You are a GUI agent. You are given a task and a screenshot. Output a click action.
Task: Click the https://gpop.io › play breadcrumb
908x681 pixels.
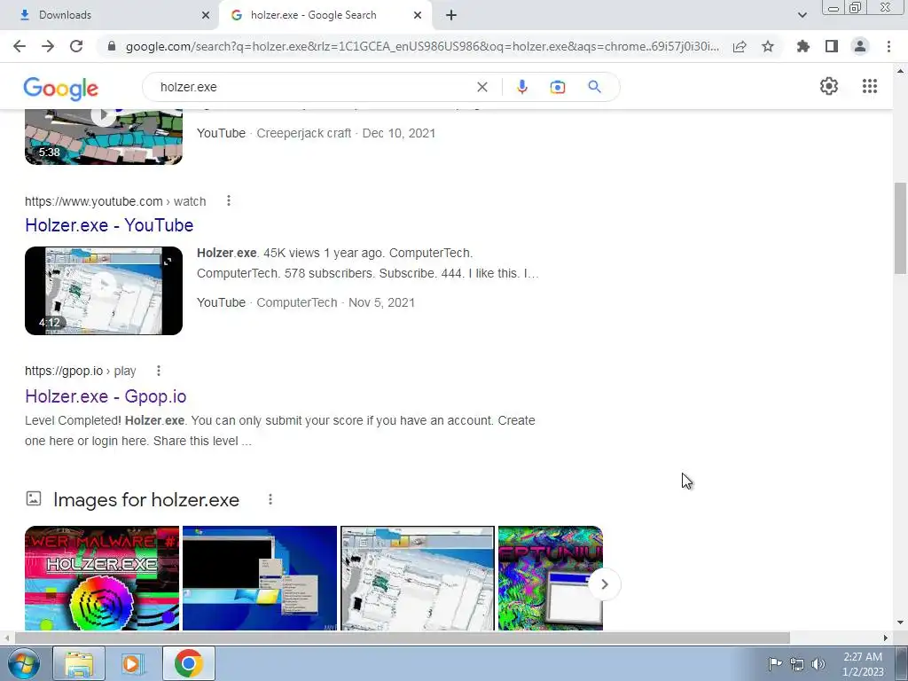click(x=81, y=371)
